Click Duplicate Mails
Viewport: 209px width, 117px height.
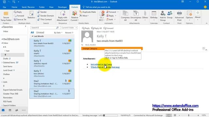(x=88, y=12)
